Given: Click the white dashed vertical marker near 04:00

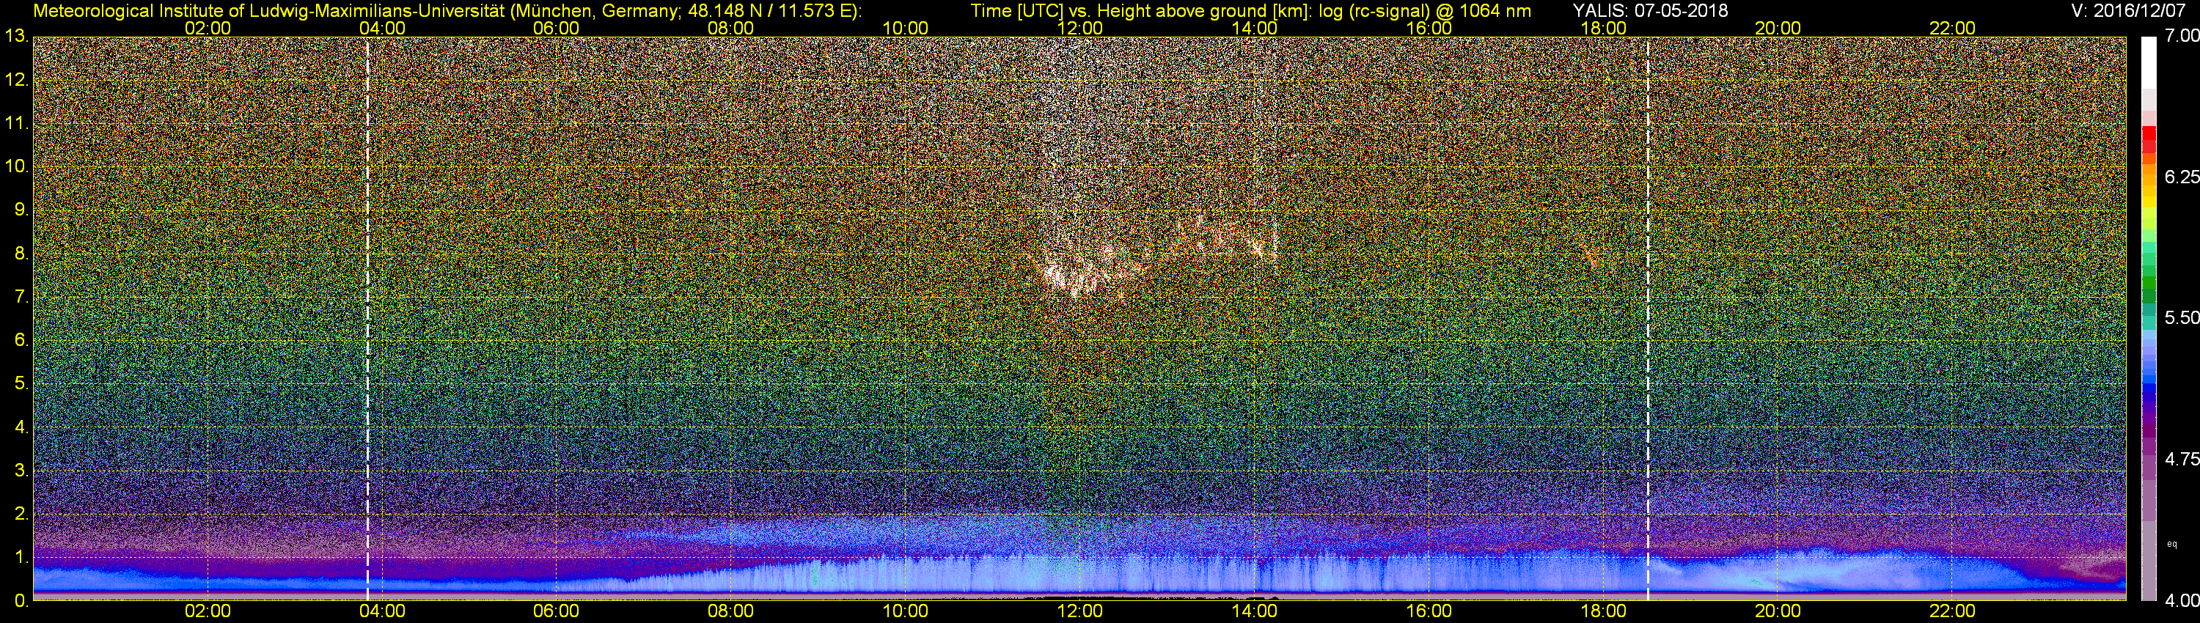Looking at the screenshot, I should [367, 318].
